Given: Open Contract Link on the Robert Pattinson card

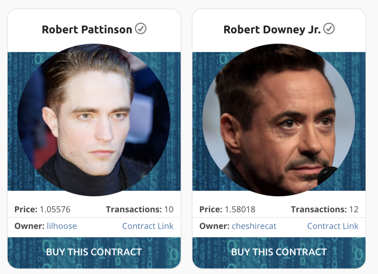Looking at the screenshot, I should tap(148, 226).
